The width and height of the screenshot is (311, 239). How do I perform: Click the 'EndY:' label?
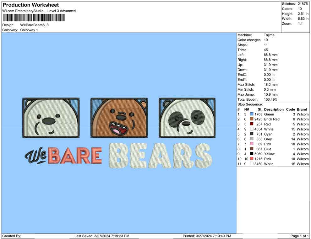point(242,79)
